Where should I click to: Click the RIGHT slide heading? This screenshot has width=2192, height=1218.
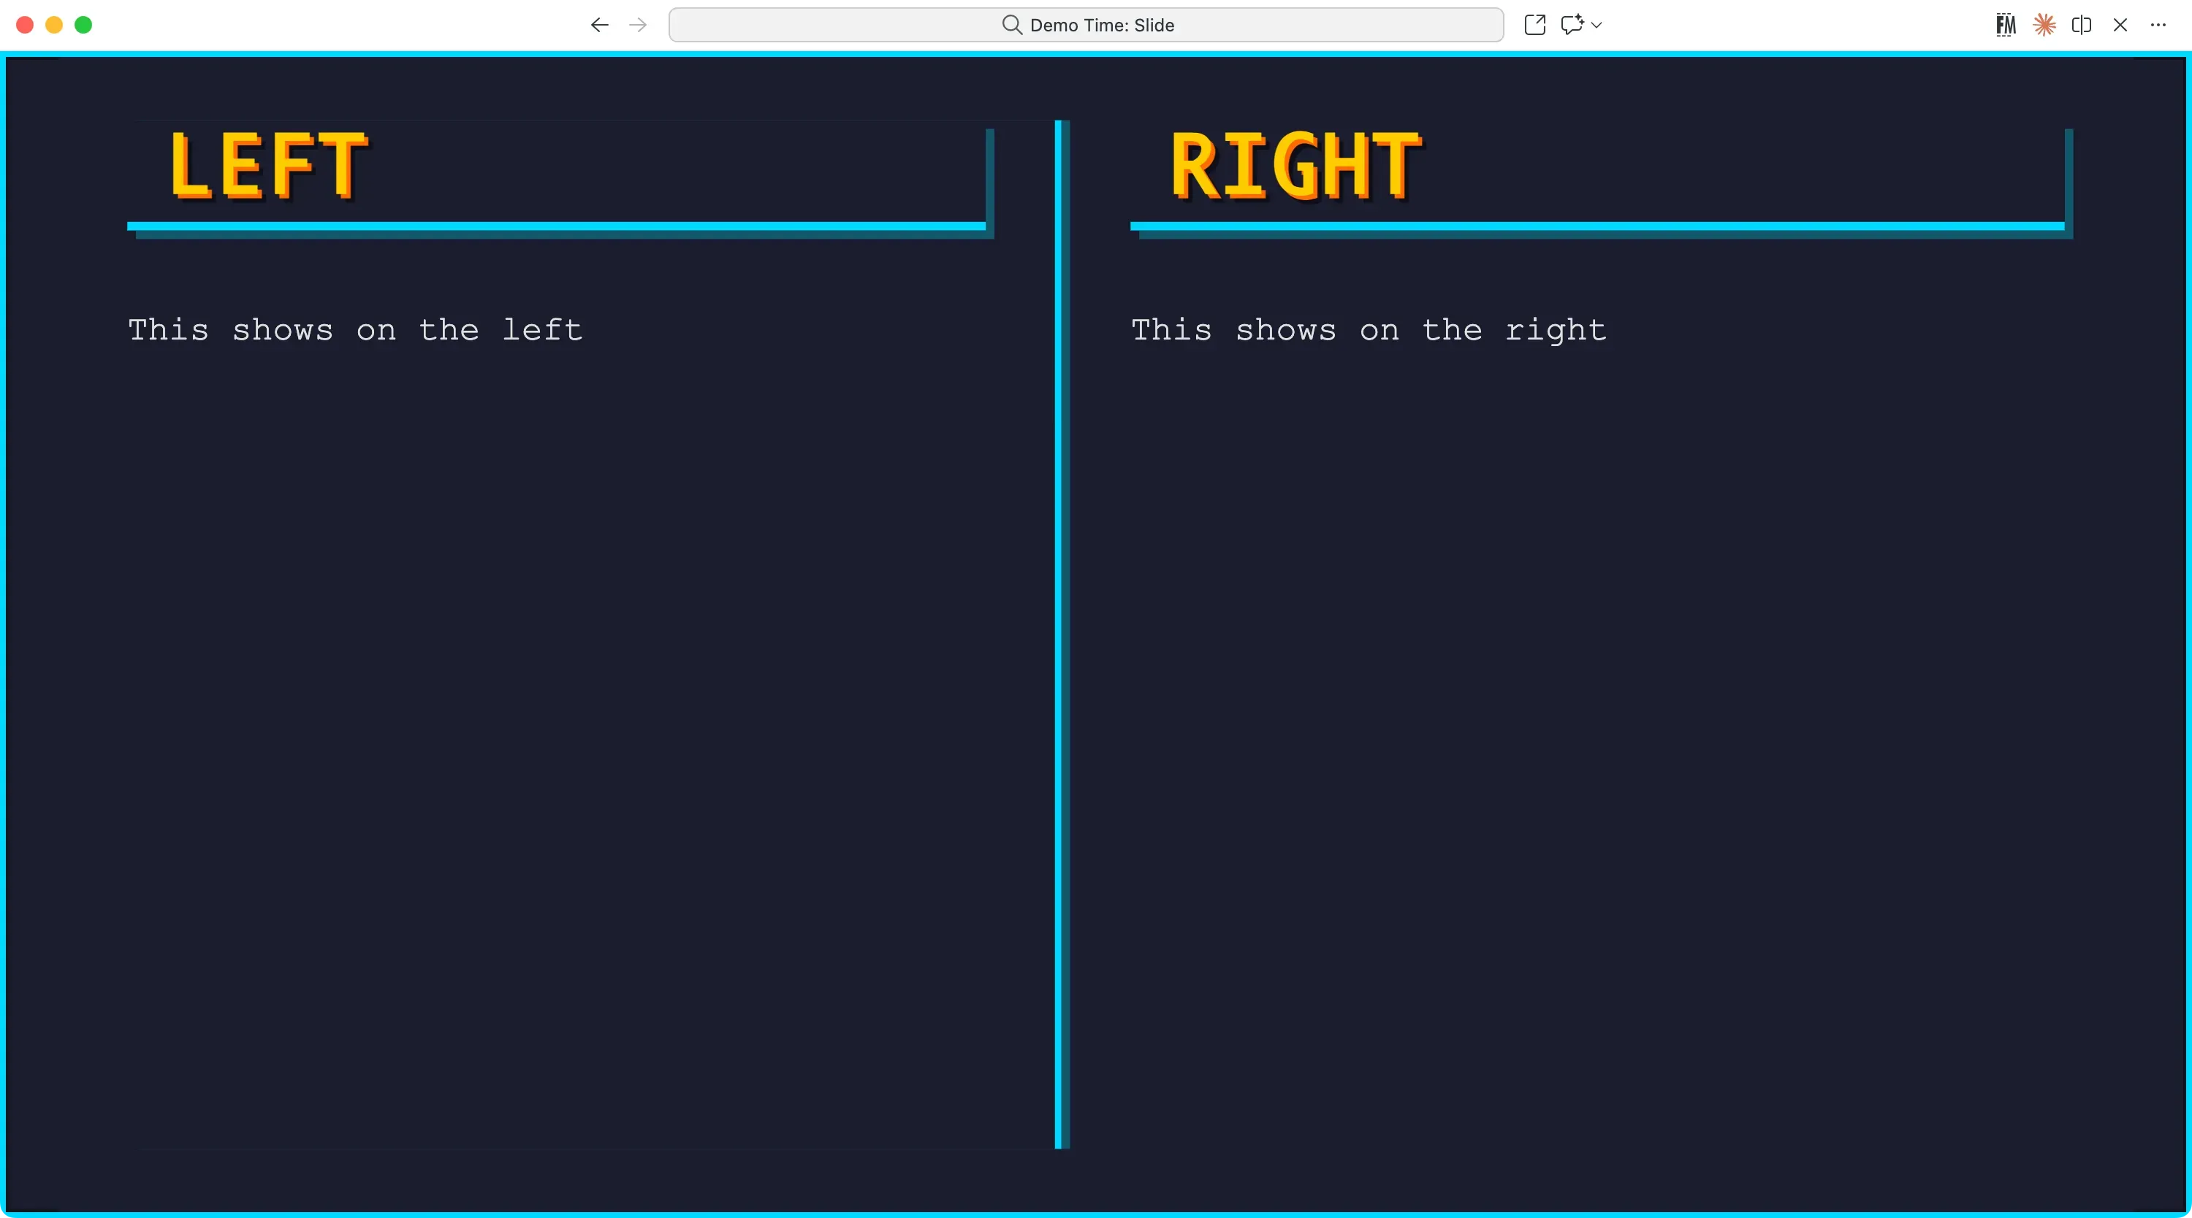click(x=1295, y=166)
